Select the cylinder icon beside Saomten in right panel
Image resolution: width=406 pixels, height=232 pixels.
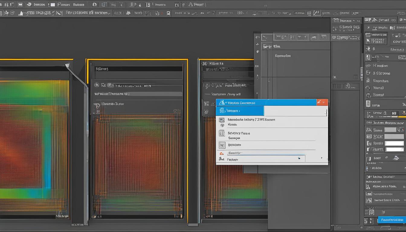click(x=368, y=81)
